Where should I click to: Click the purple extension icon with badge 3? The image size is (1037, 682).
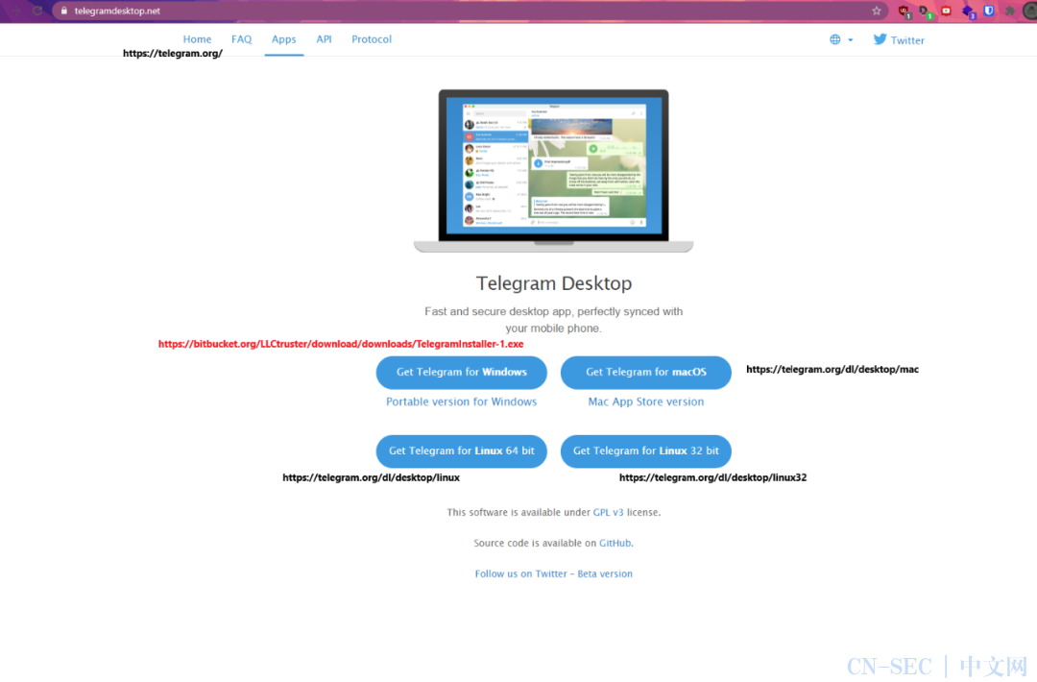[968, 12]
